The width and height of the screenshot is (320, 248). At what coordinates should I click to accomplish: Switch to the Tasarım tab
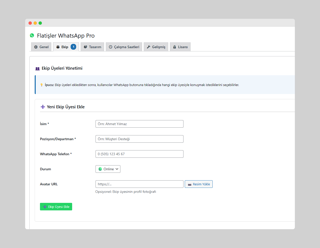click(92, 47)
